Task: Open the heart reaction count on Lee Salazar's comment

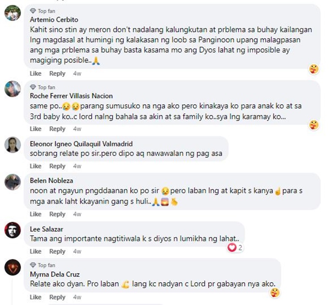Action: tap(235, 248)
